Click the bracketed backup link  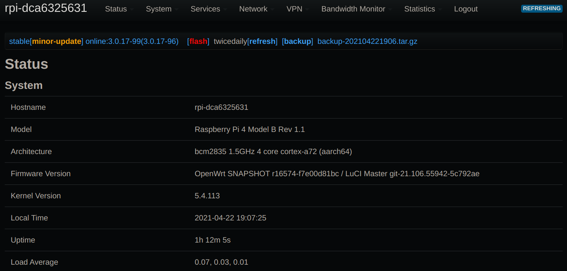point(298,41)
